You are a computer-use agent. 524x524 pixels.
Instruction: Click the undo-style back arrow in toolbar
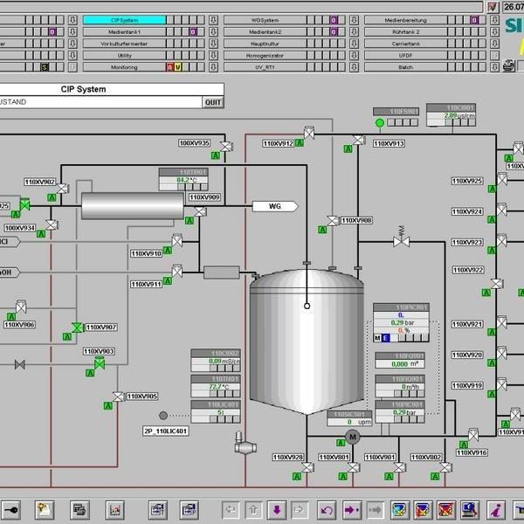327,509
